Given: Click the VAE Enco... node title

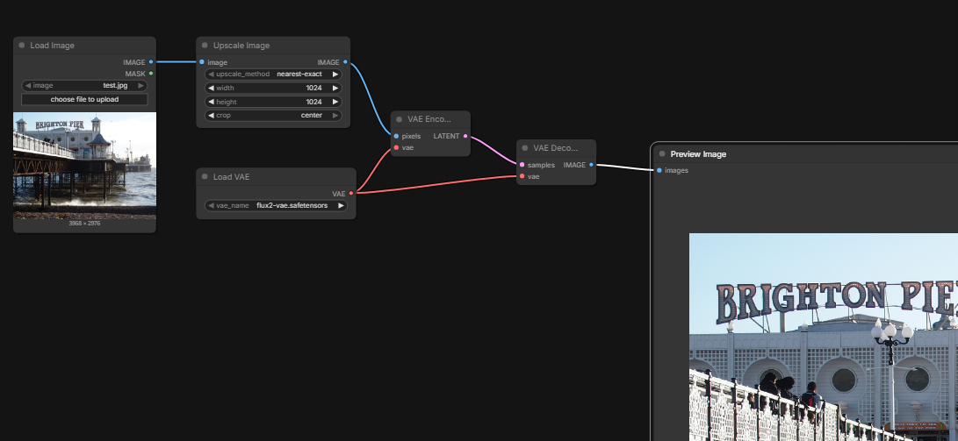Looking at the screenshot, I should click(x=429, y=119).
